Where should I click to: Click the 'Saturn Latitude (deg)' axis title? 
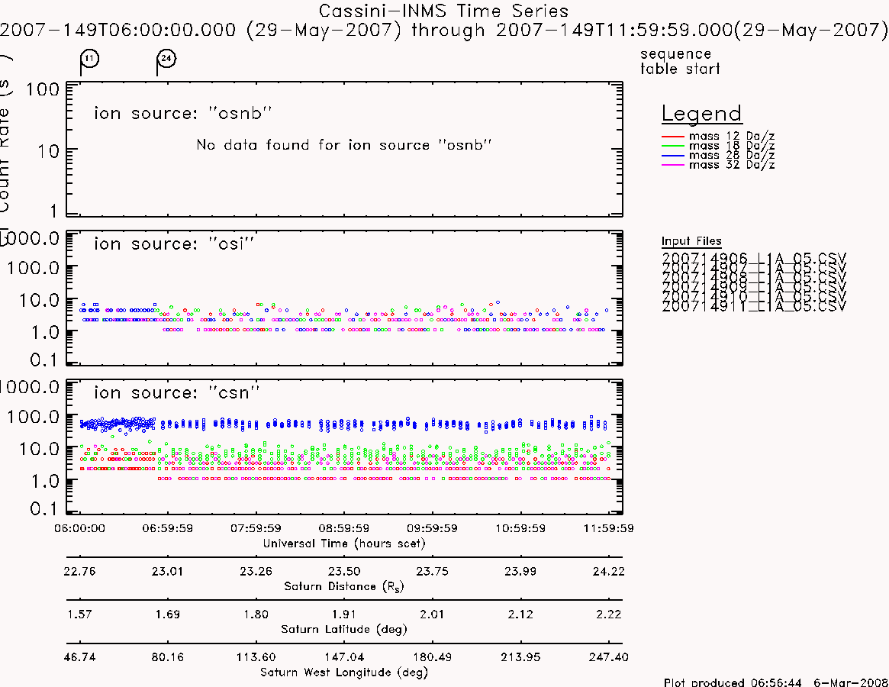coord(343,629)
